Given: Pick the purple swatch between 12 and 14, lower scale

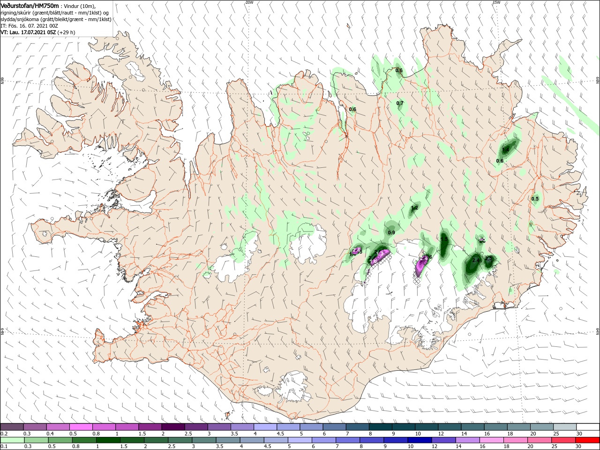Looking at the screenshot, I should coord(443,440).
